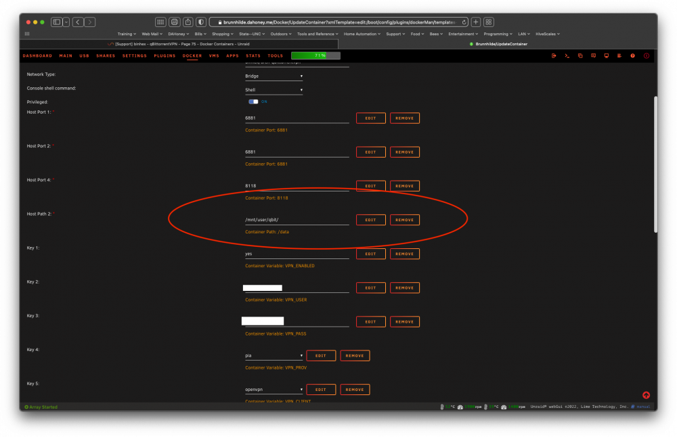Switch to the qBittorrentVPN support browser tab
The height and width of the screenshot is (437, 677).
178,44
